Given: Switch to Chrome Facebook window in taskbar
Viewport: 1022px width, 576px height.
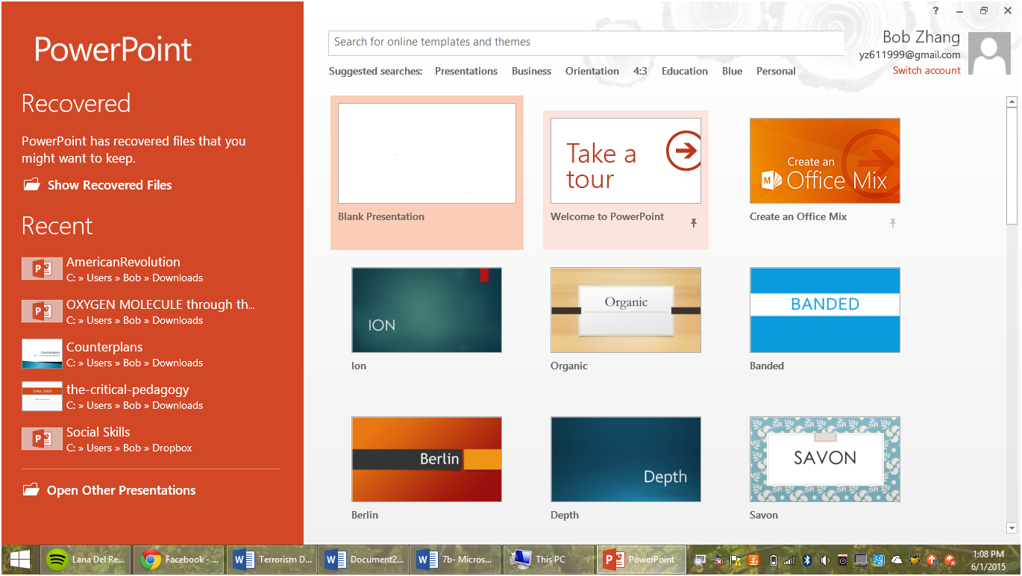Looking at the screenshot, I should [178, 559].
